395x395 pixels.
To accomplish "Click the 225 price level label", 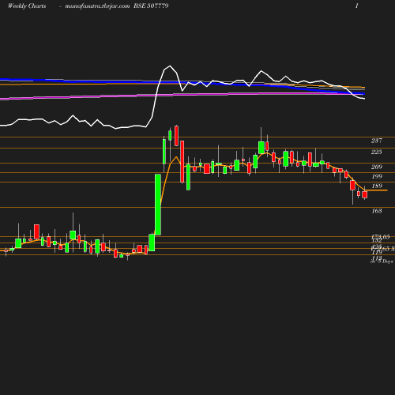I will (x=377, y=152).
